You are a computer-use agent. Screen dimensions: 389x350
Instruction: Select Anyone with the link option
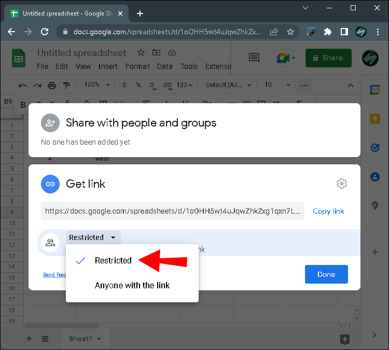(x=132, y=286)
